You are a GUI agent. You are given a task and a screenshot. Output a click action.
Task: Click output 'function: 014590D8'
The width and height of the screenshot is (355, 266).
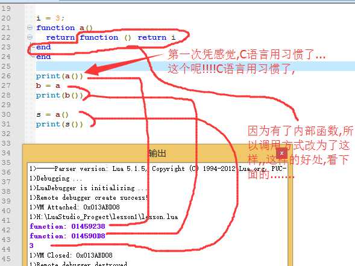(68, 236)
